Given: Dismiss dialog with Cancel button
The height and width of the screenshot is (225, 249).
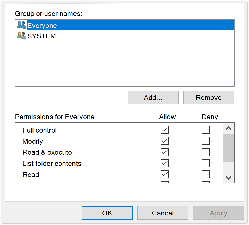Looking at the screenshot, I should [163, 213].
